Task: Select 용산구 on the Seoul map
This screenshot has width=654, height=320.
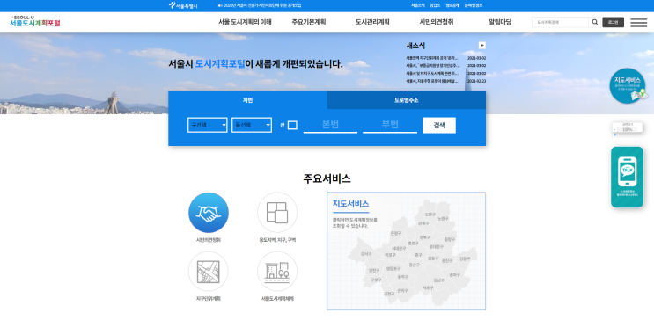Action: coord(415,265)
